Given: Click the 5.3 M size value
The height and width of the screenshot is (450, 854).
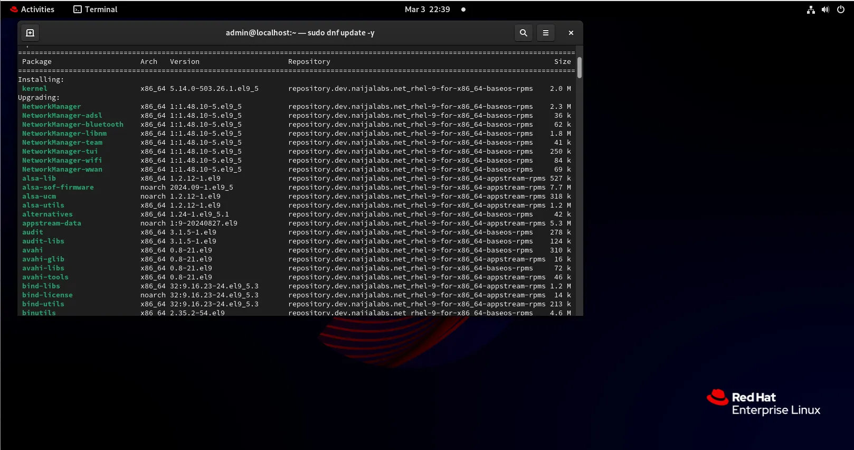Looking at the screenshot, I should point(561,223).
